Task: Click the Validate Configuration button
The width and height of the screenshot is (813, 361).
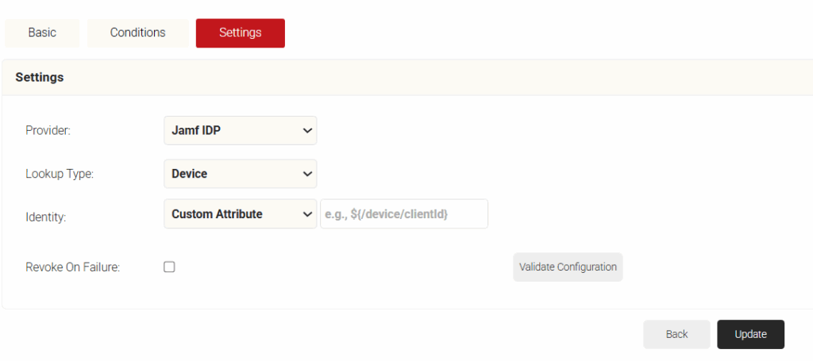Action: (568, 267)
